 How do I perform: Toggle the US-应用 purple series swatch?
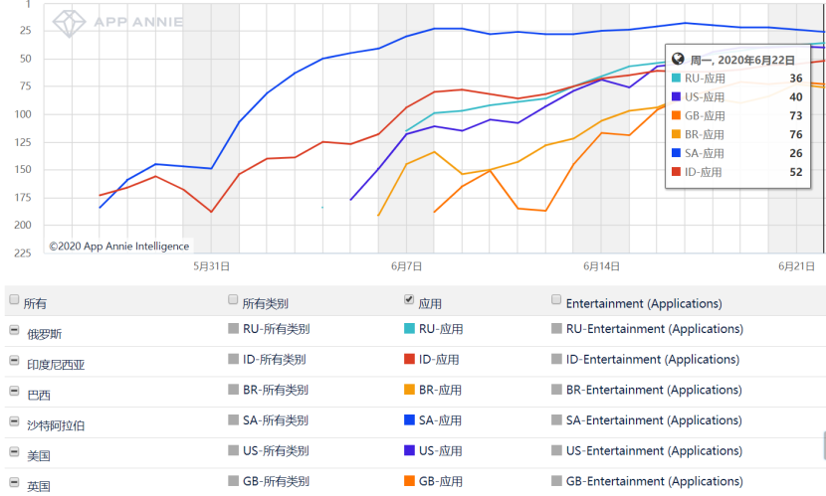pos(409,451)
